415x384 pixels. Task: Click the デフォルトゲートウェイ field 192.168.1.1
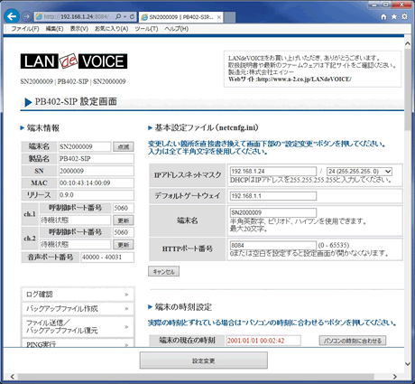point(273,196)
